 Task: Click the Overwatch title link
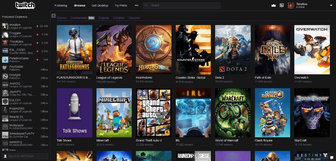(301, 78)
